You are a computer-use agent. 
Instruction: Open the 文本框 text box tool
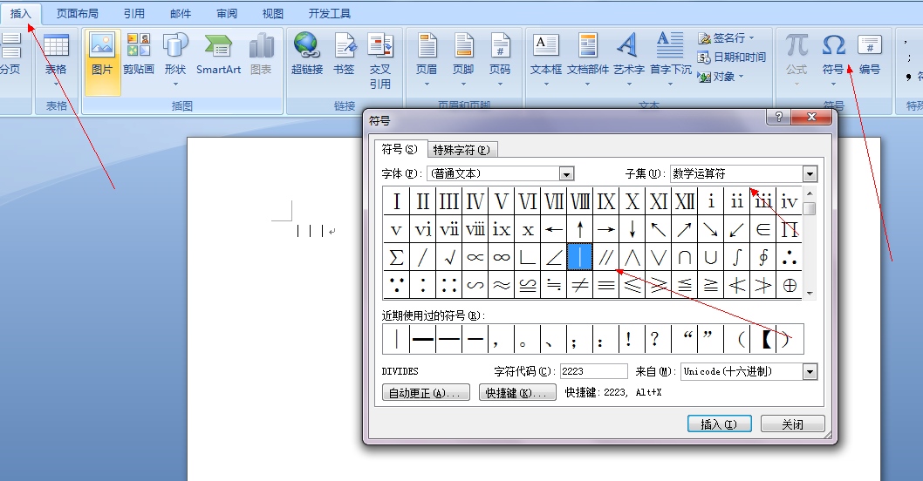tap(546, 54)
